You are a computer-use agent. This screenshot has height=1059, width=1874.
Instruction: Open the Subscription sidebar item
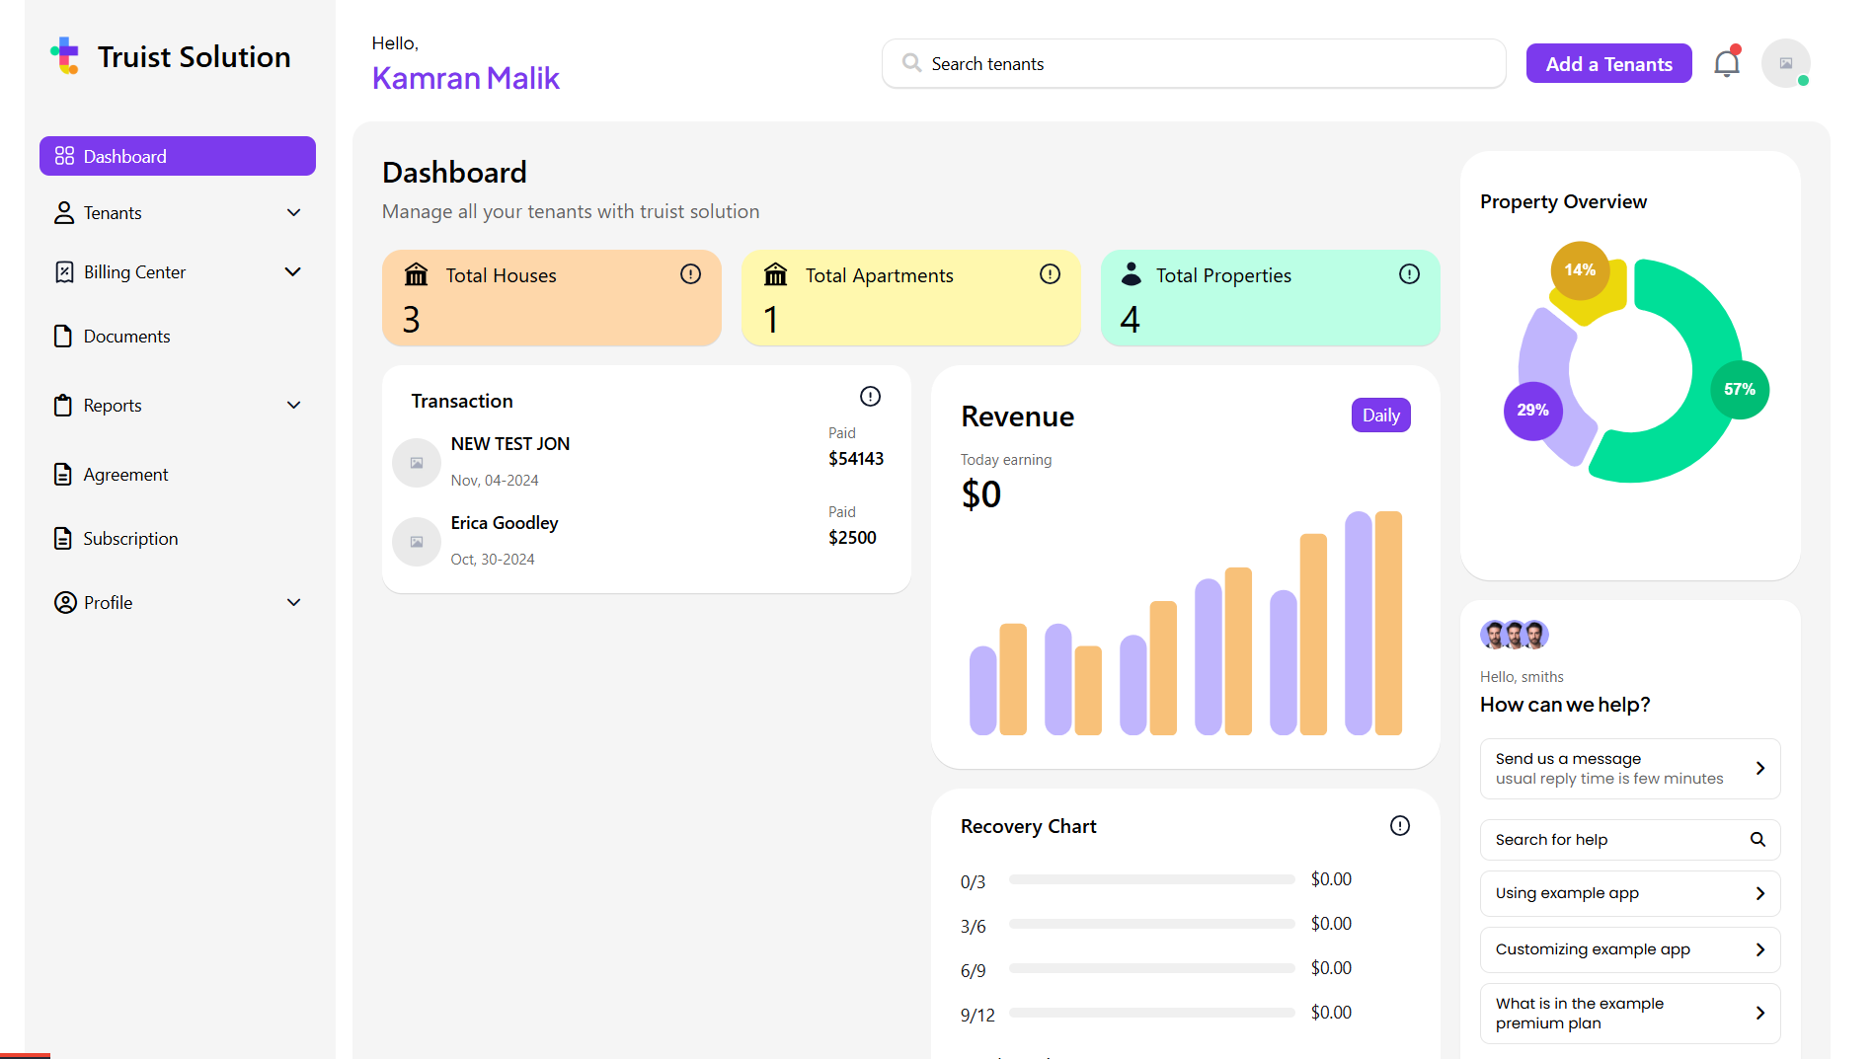coord(130,539)
